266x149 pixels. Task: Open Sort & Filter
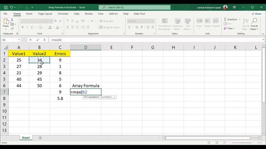tap(246, 24)
